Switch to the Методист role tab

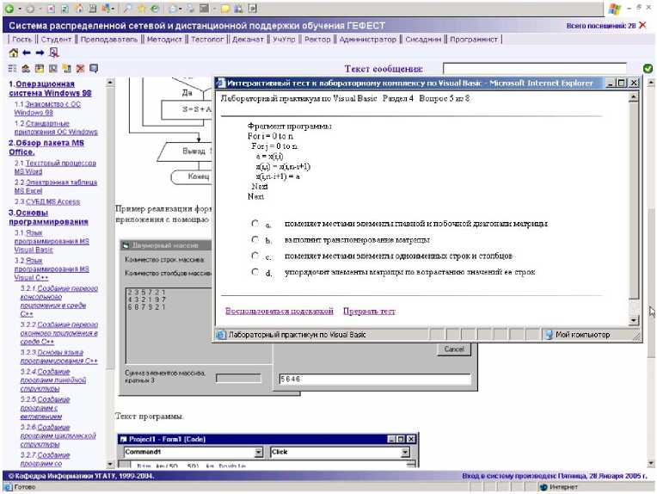click(164, 40)
